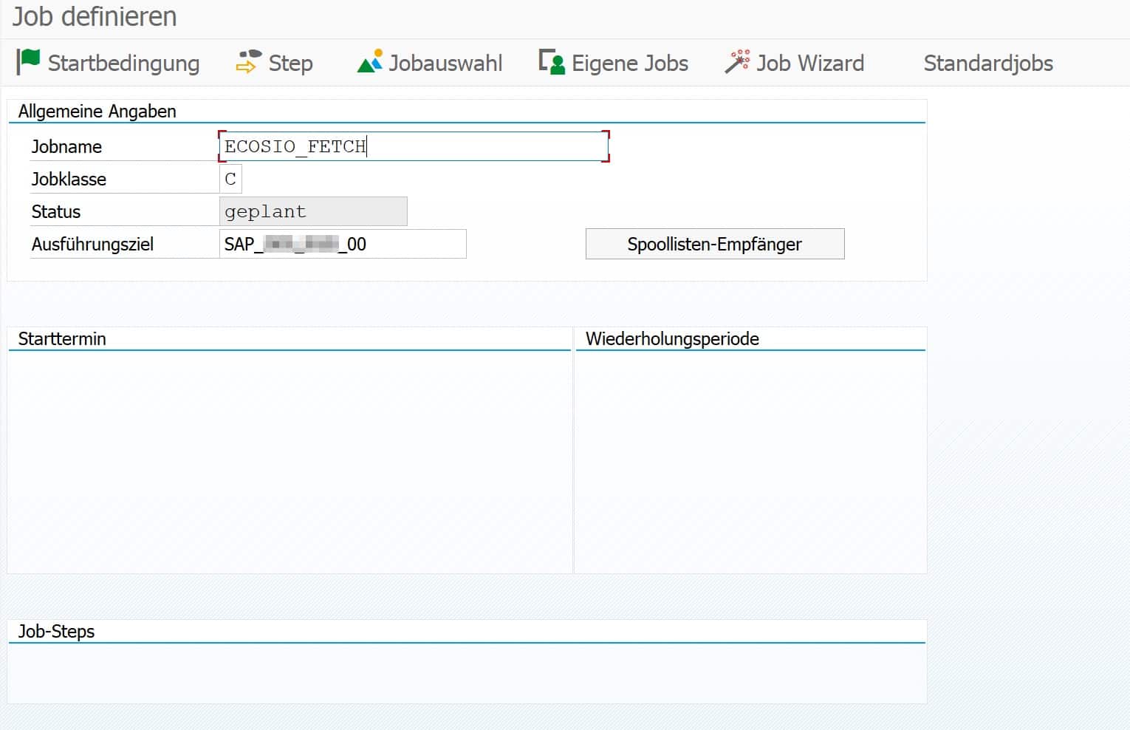Select the Step arrow icon

pos(246,61)
